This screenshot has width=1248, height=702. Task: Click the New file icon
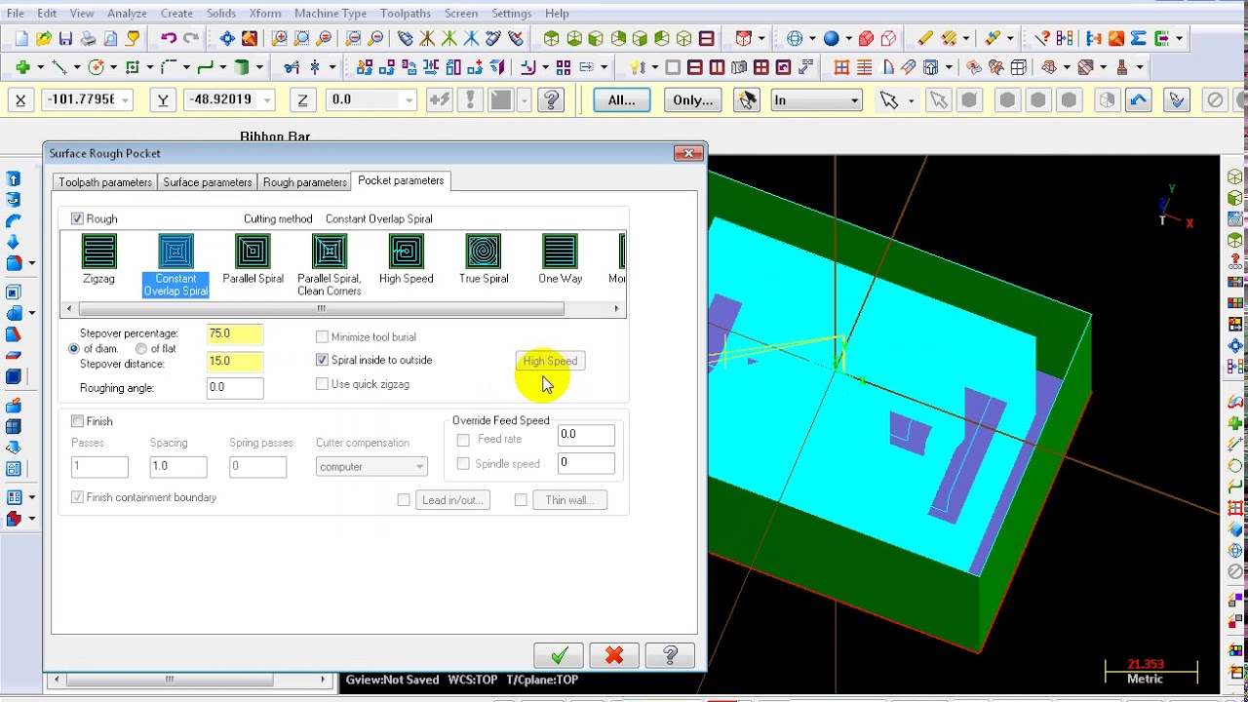click(x=21, y=39)
